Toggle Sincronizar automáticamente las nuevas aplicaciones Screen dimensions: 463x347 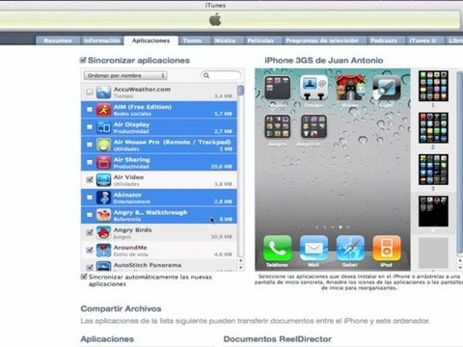click(84, 277)
